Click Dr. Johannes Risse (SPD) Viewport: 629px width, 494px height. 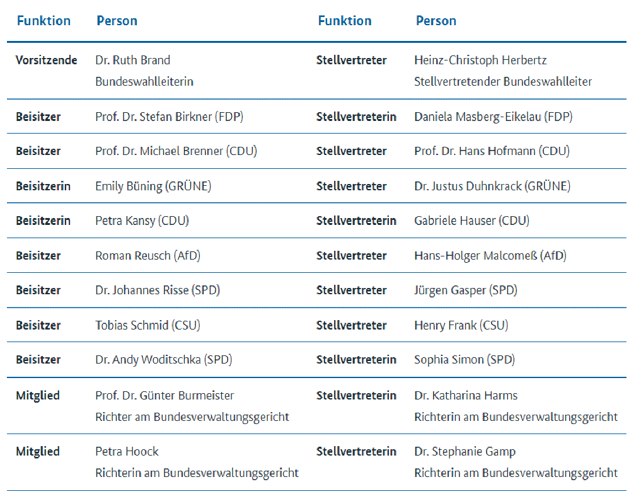(158, 290)
